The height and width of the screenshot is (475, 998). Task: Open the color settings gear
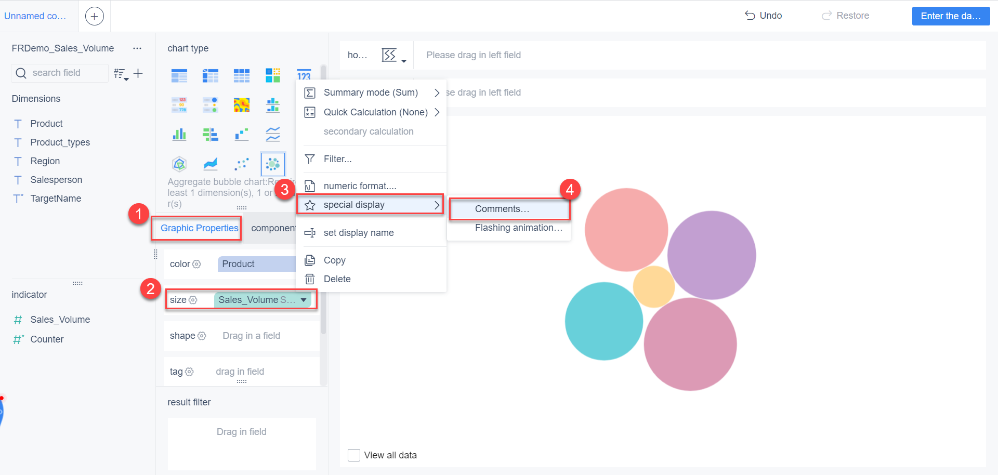196,264
